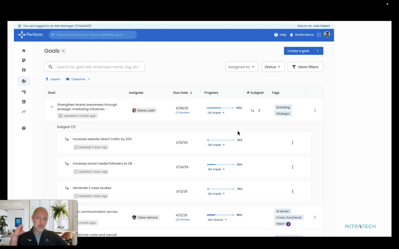Screen dimensions: 399x249
Task: Open the Status filter dropdown
Action: point(273,67)
